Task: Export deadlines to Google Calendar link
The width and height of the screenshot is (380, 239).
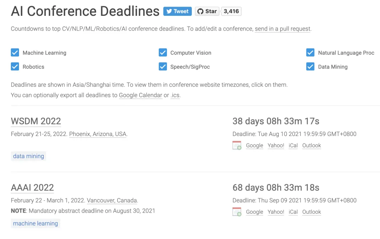Action: pyautogui.click(x=140, y=95)
